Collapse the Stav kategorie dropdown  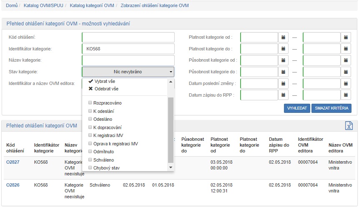pos(128,72)
